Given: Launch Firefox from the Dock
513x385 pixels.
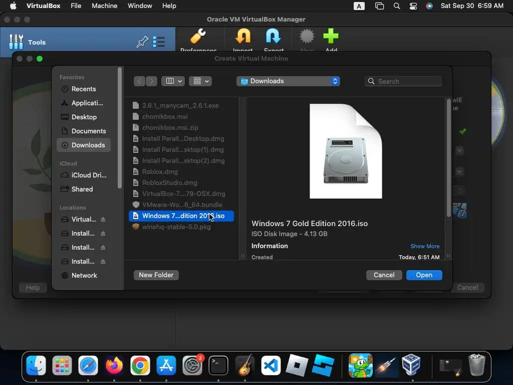Looking at the screenshot, I should click(114, 365).
